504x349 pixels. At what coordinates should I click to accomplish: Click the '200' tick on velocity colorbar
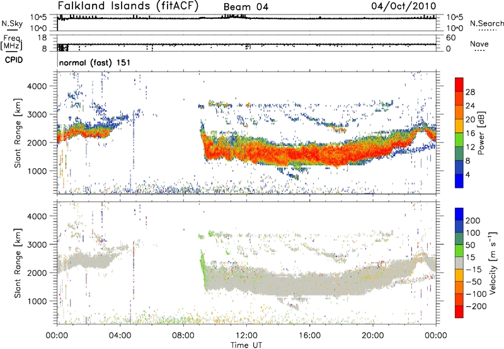(473, 220)
